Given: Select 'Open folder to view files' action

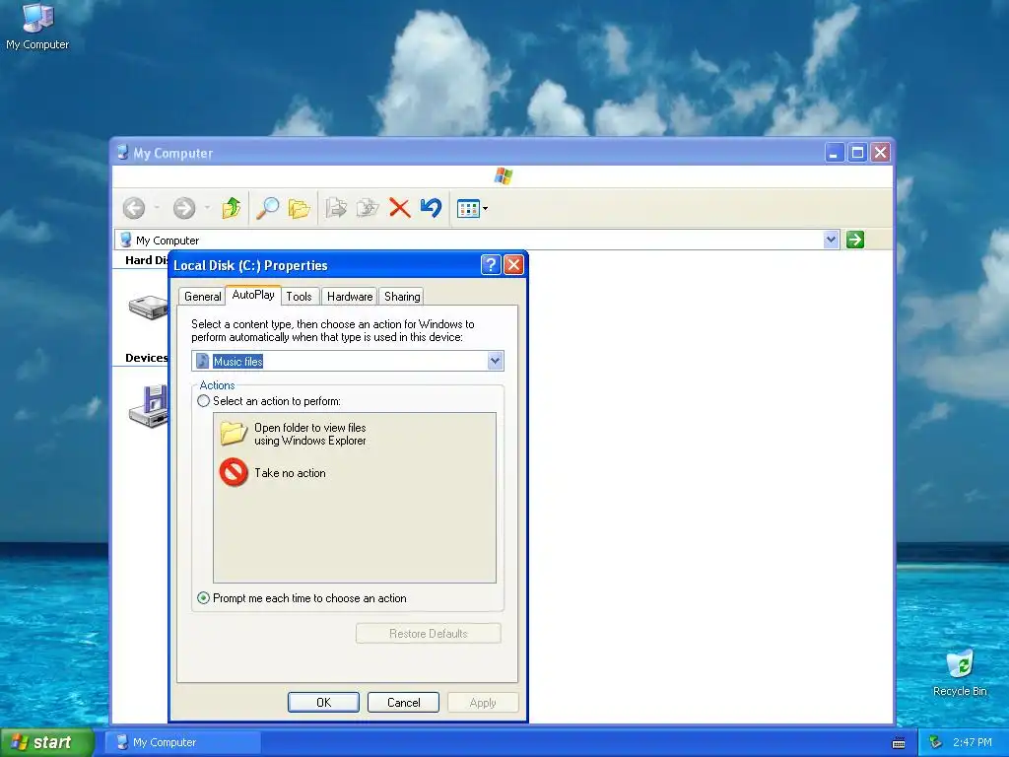Looking at the screenshot, I should [293, 434].
